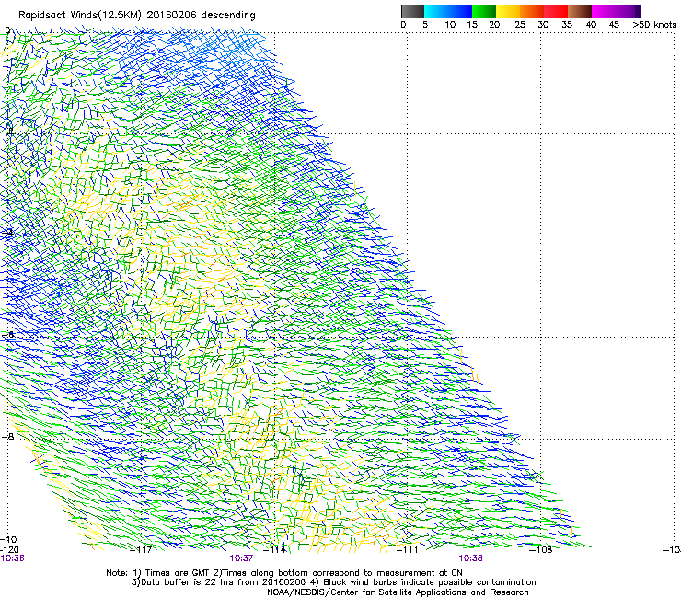Screen dimensions: 681x598
Task: Click the '40' label under the color bar
Action: (591, 25)
